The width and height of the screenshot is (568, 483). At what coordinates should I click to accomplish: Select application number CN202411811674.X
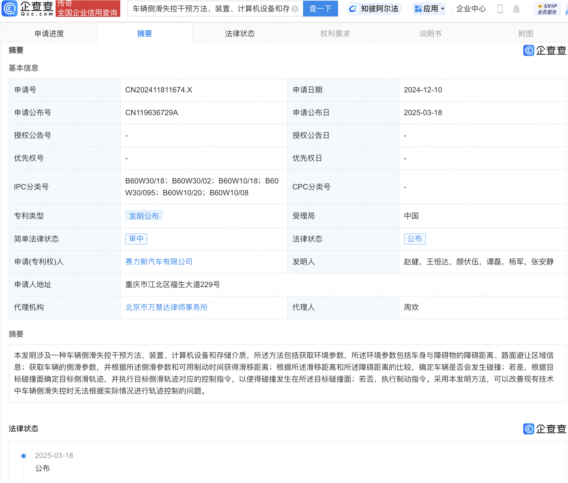tap(159, 90)
